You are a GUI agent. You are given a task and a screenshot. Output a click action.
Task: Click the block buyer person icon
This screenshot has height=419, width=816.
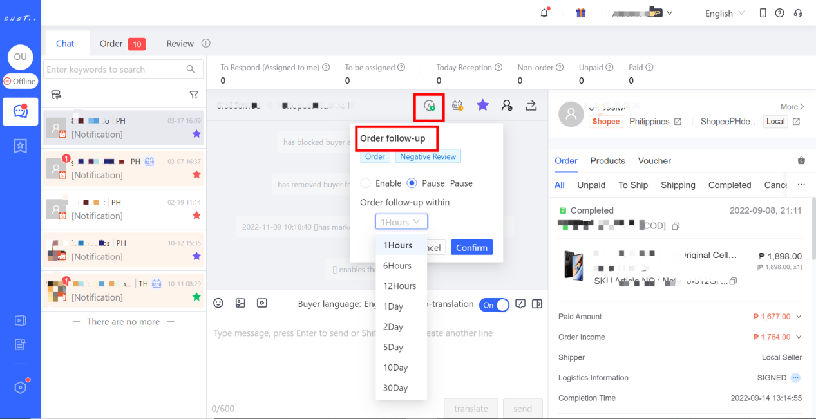click(x=507, y=105)
